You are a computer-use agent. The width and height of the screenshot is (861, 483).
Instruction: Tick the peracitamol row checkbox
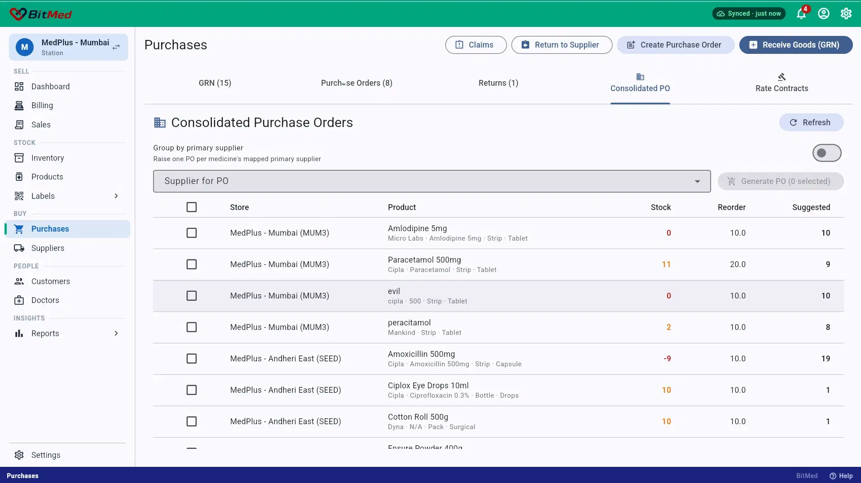click(x=192, y=327)
